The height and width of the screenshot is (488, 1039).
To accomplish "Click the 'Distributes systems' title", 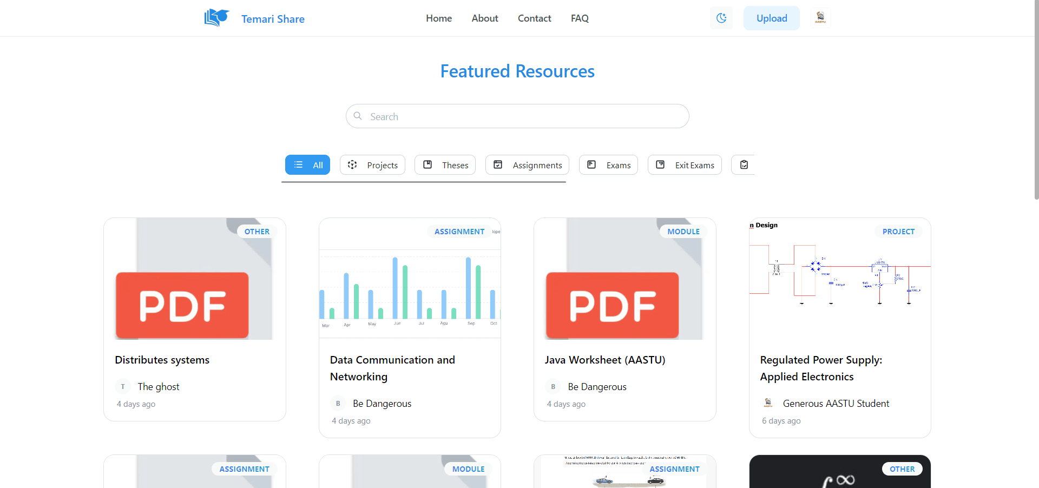I will tap(162, 360).
